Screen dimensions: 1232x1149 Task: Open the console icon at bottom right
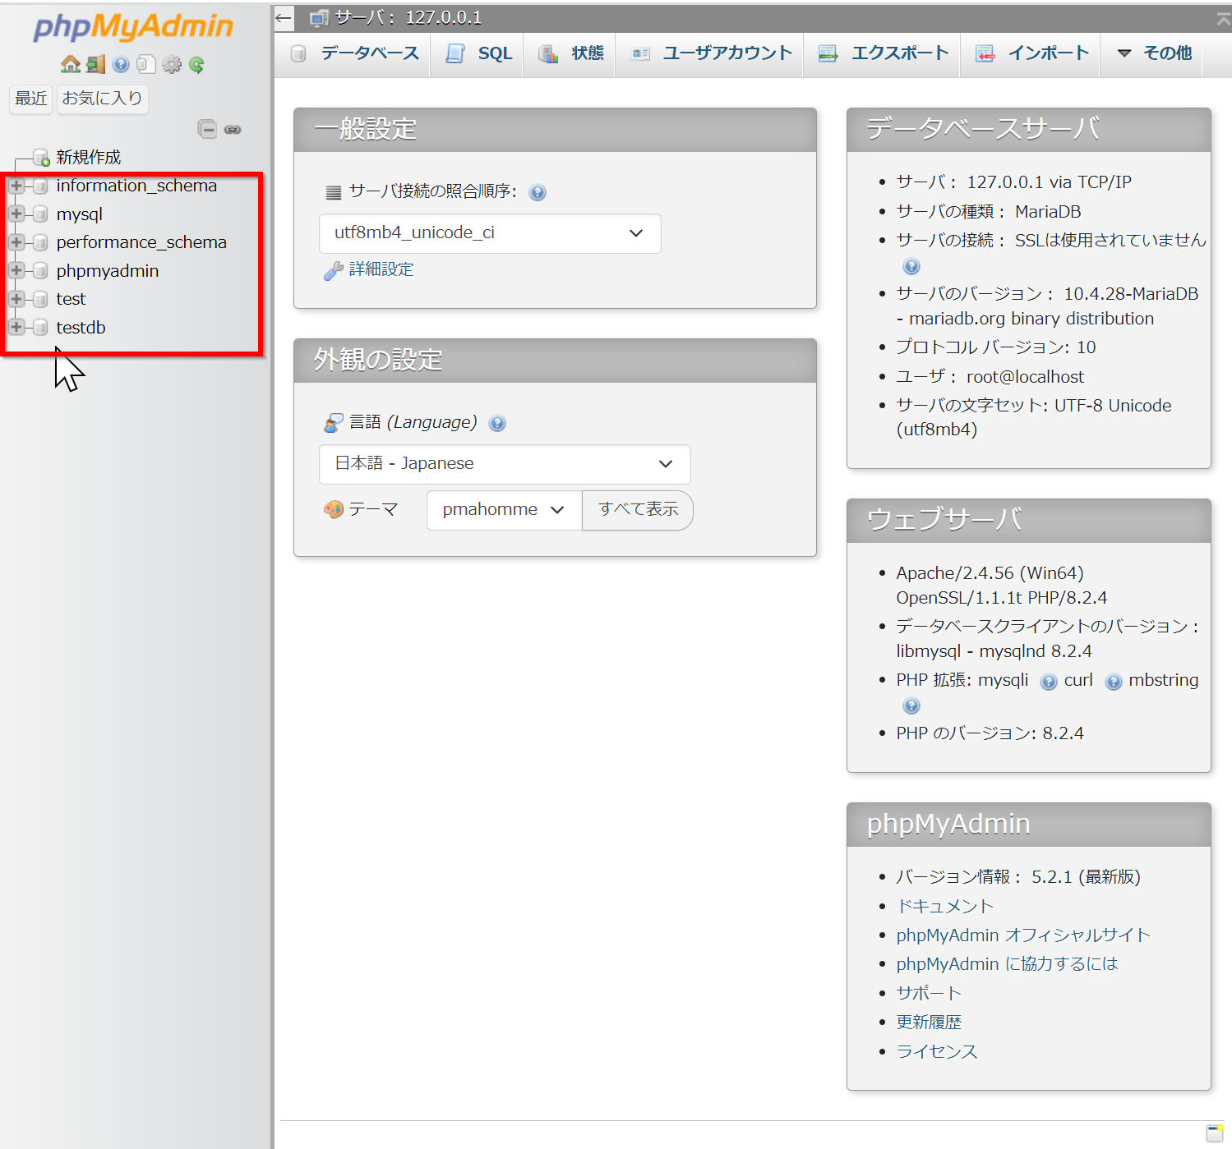1215,1133
